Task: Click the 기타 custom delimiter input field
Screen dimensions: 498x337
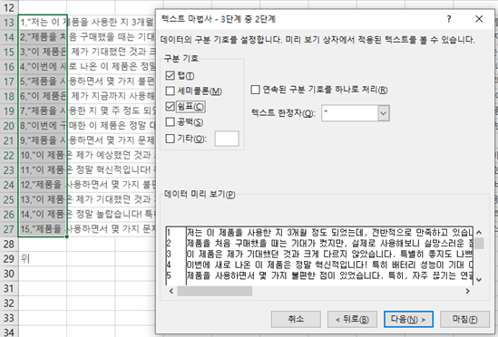Action: 227,139
